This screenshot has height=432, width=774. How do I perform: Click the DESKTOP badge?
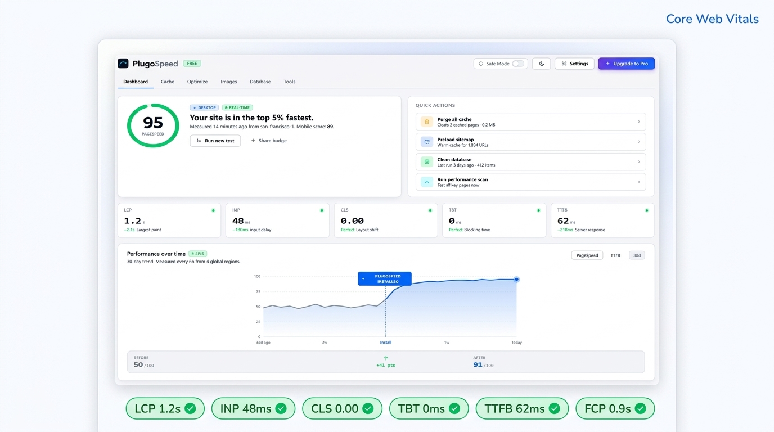click(x=204, y=107)
